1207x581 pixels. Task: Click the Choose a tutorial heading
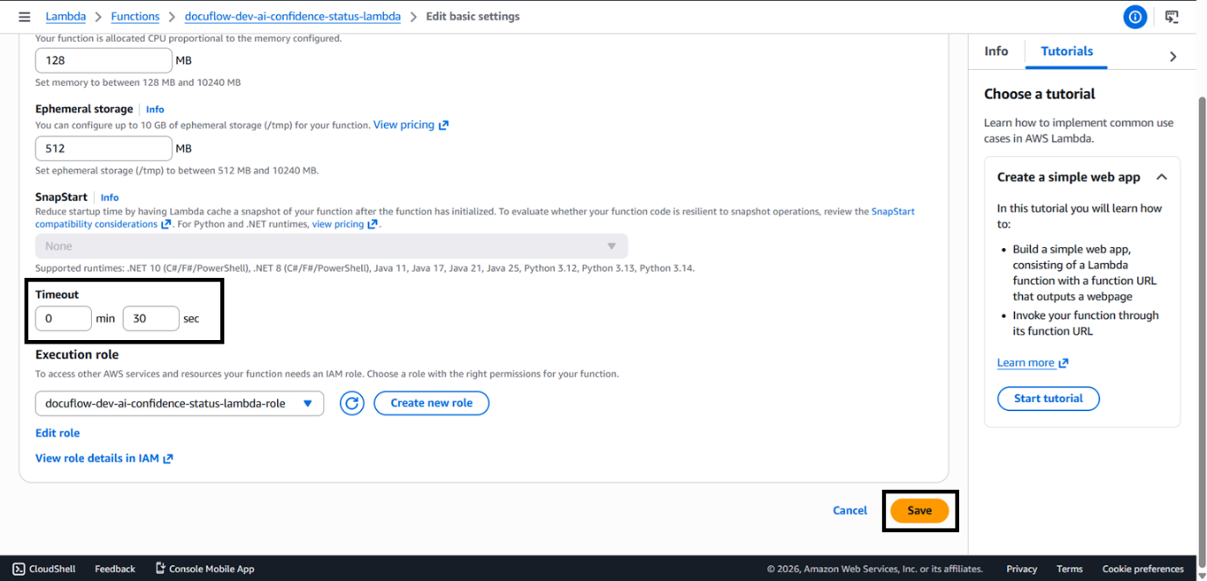1040,94
